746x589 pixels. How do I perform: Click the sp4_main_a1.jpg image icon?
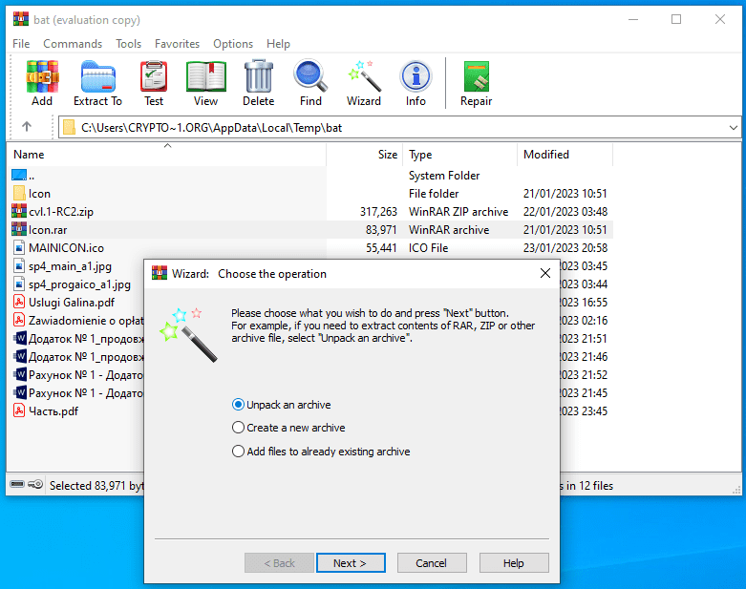(x=19, y=265)
